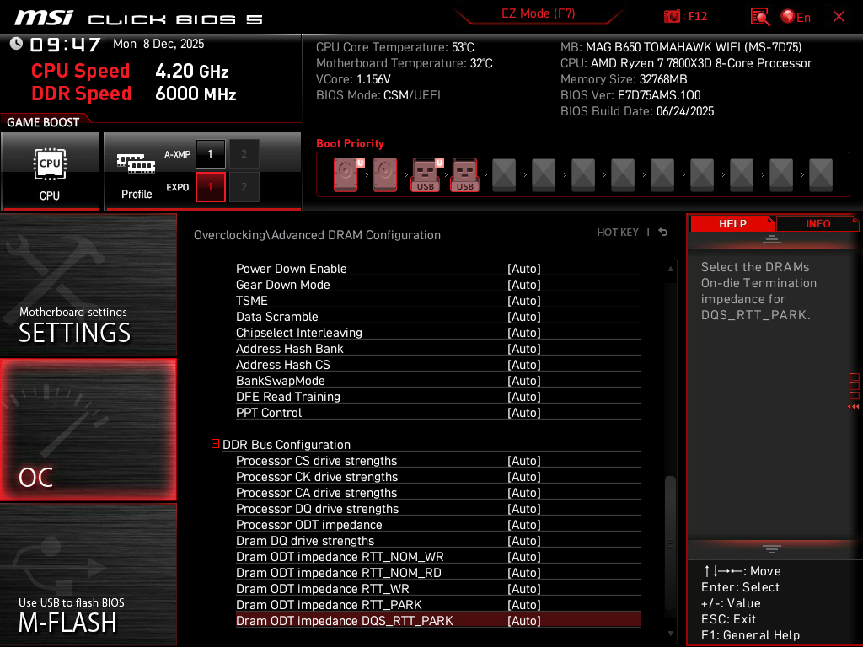This screenshot has width=863, height=647.
Task: Click the HOT KEY label
Action: (618, 233)
